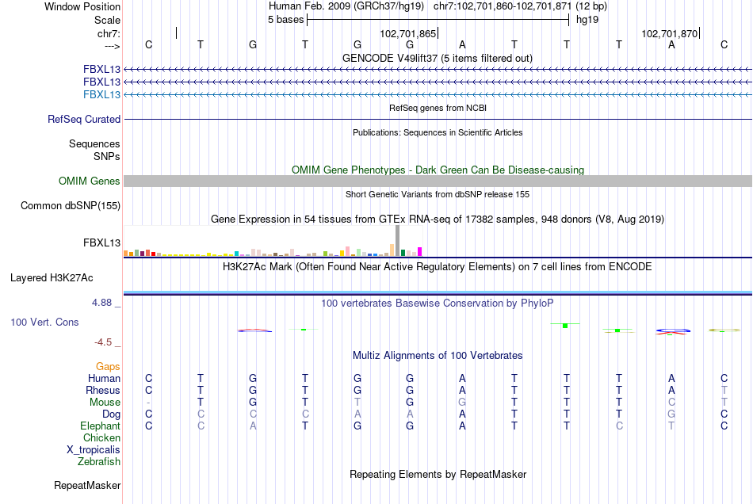The width and height of the screenshot is (753, 504).
Task: Select the Human species row label
Action: pyautogui.click(x=104, y=378)
